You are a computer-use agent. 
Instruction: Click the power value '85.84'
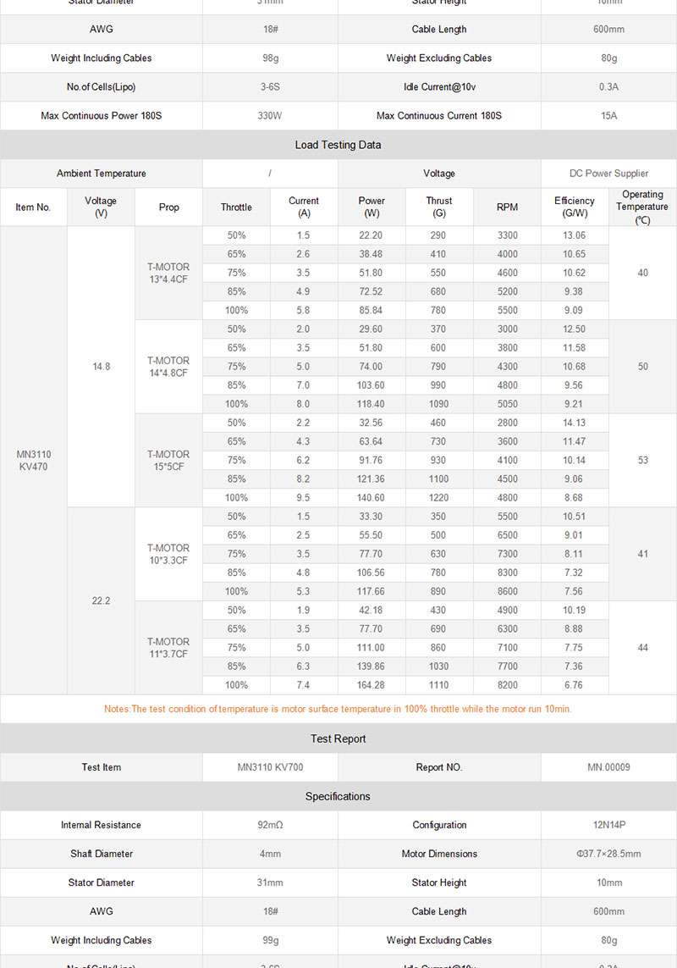[x=371, y=311]
